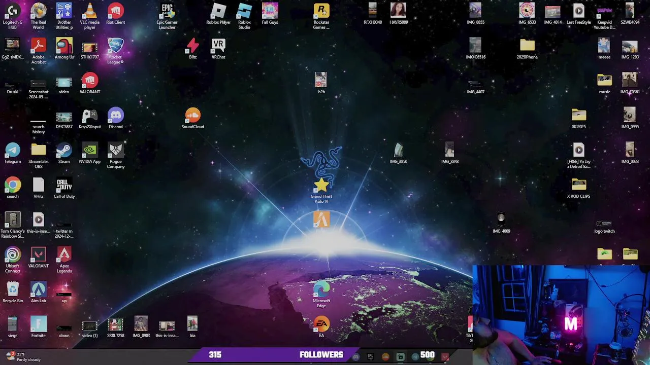Viewport: 650px width, 365px height.
Task: Open Rockstar Games launcher icon
Action: [x=321, y=16]
